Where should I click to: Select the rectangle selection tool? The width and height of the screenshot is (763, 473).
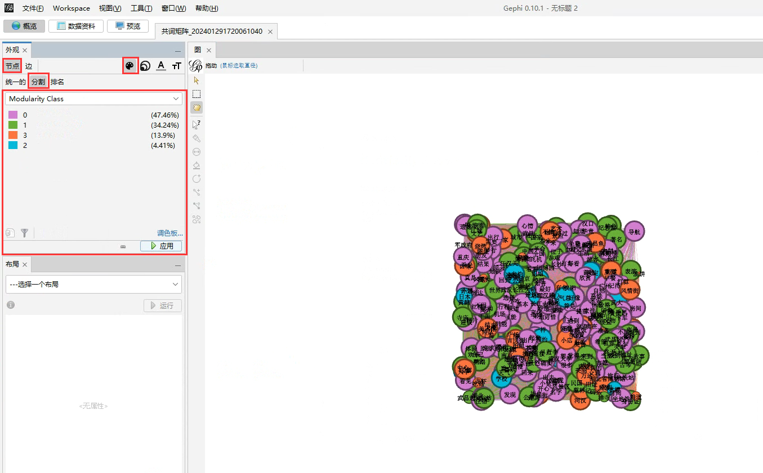[x=196, y=94]
